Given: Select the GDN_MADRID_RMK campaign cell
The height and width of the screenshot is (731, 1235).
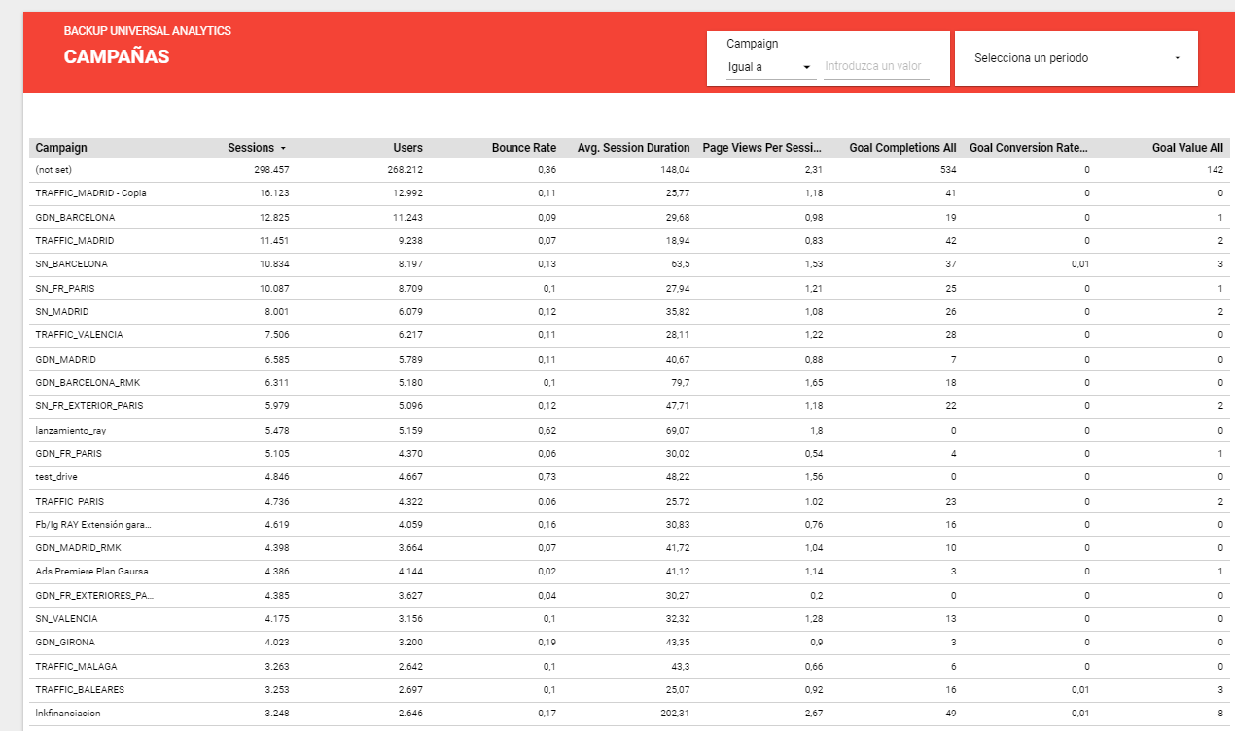Looking at the screenshot, I should (x=78, y=547).
